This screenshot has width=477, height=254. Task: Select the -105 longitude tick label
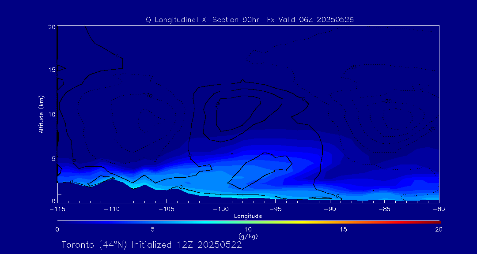[x=166, y=209]
